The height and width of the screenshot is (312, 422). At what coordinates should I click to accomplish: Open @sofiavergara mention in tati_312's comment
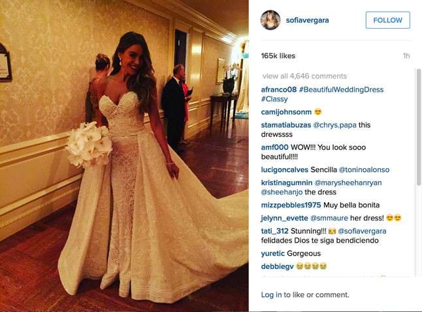(362, 231)
